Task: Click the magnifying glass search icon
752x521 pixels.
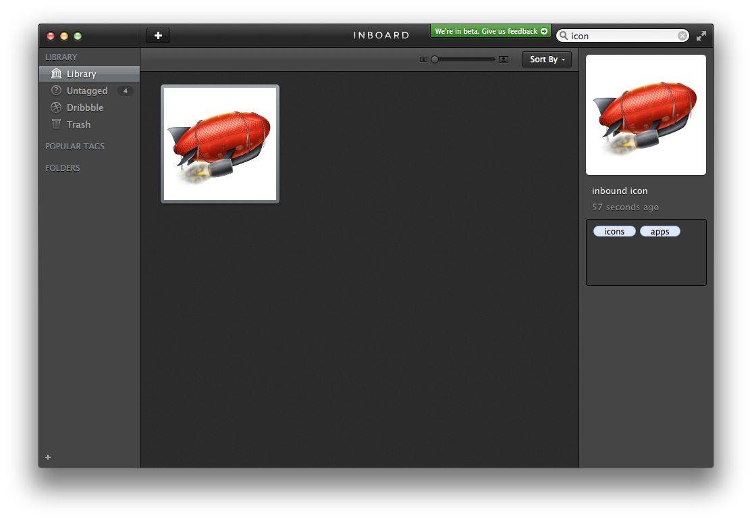Action: [563, 36]
